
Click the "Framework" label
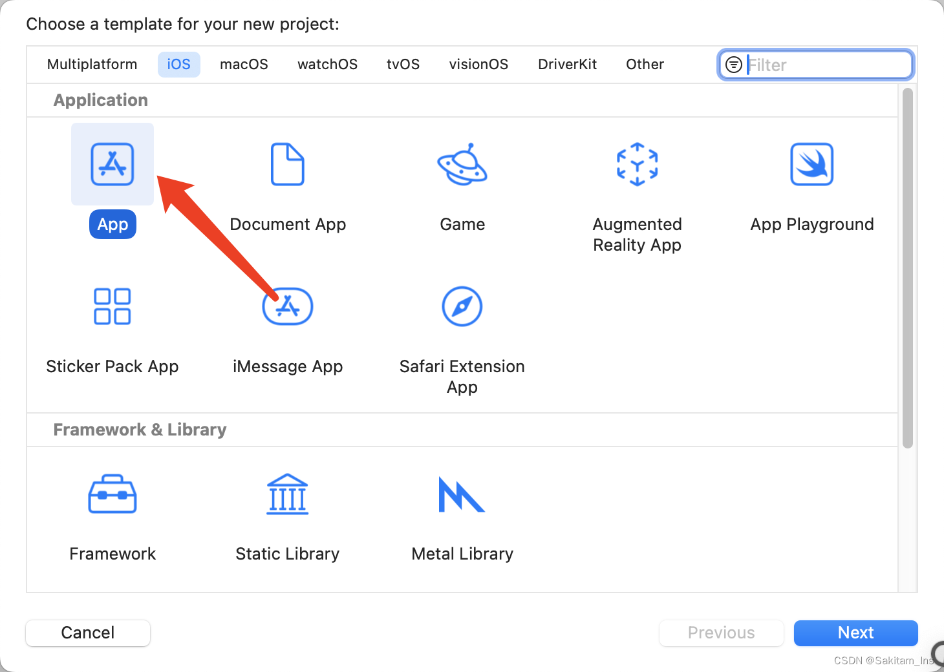[113, 554]
